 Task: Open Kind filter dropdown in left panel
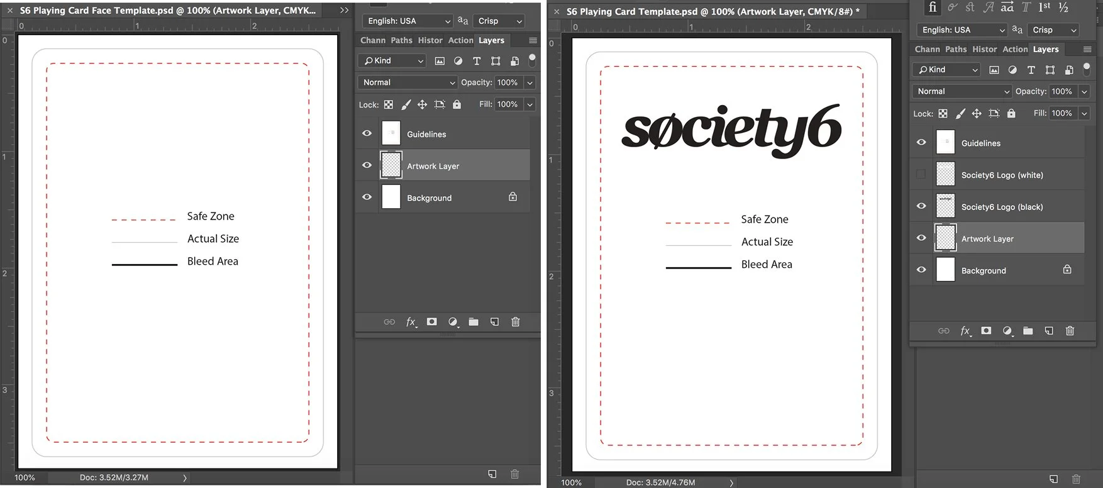pos(392,61)
